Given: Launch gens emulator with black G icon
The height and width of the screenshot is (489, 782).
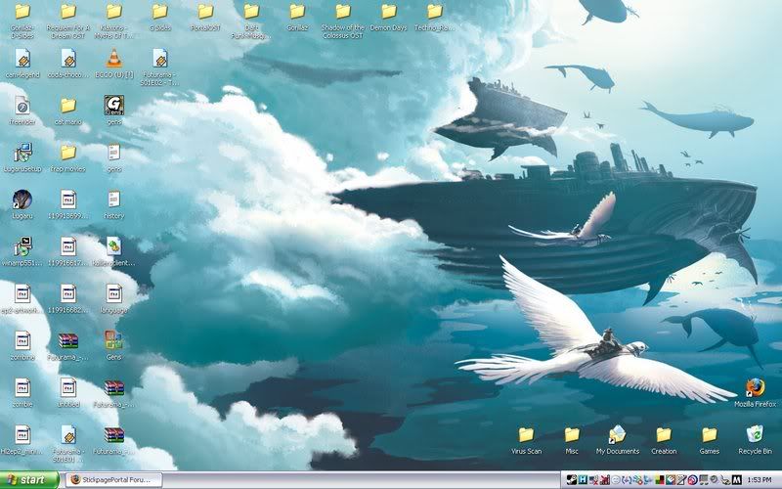Looking at the screenshot, I should click(114, 106).
